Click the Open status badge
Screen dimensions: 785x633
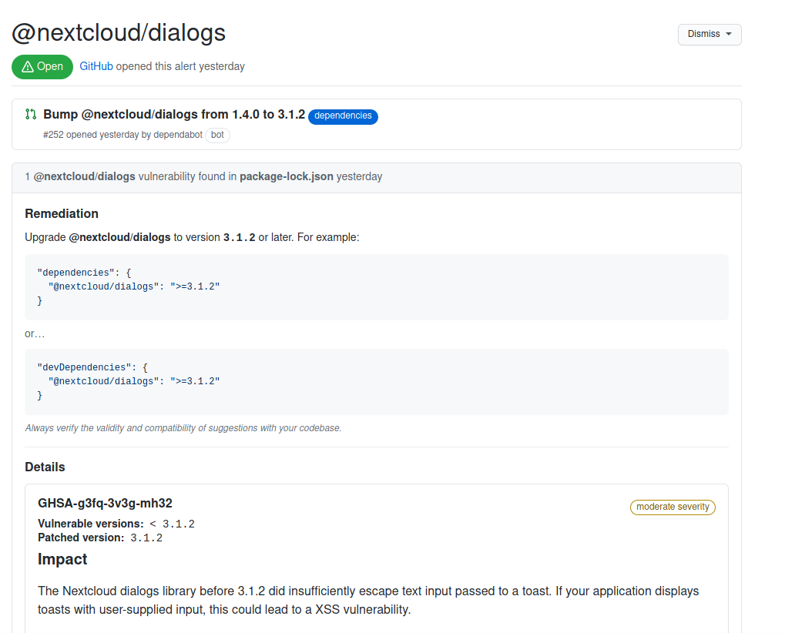coord(42,66)
